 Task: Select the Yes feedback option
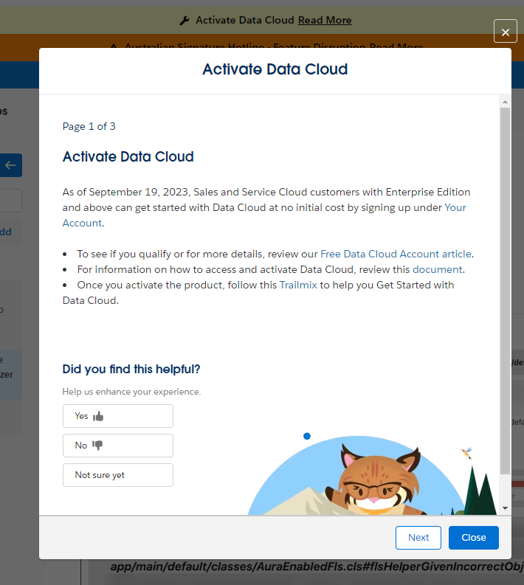118,416
